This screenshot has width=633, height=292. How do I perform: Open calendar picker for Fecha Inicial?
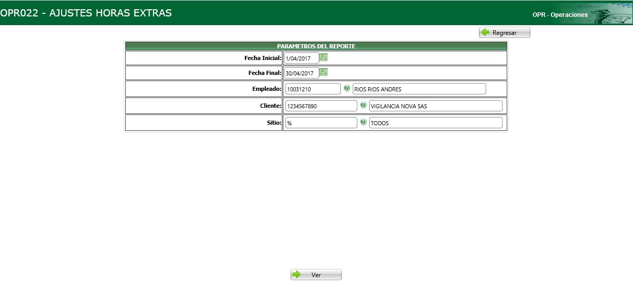(323, 57)
